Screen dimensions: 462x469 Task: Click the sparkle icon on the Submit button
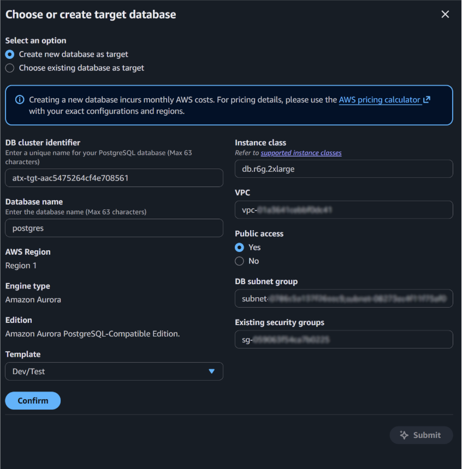click(404, 435)
